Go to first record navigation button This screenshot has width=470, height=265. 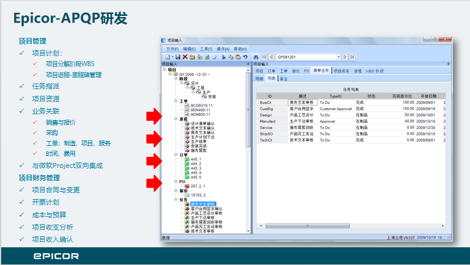[x=265, y=57]
